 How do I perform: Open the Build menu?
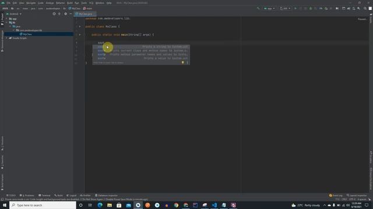[70, 3]
